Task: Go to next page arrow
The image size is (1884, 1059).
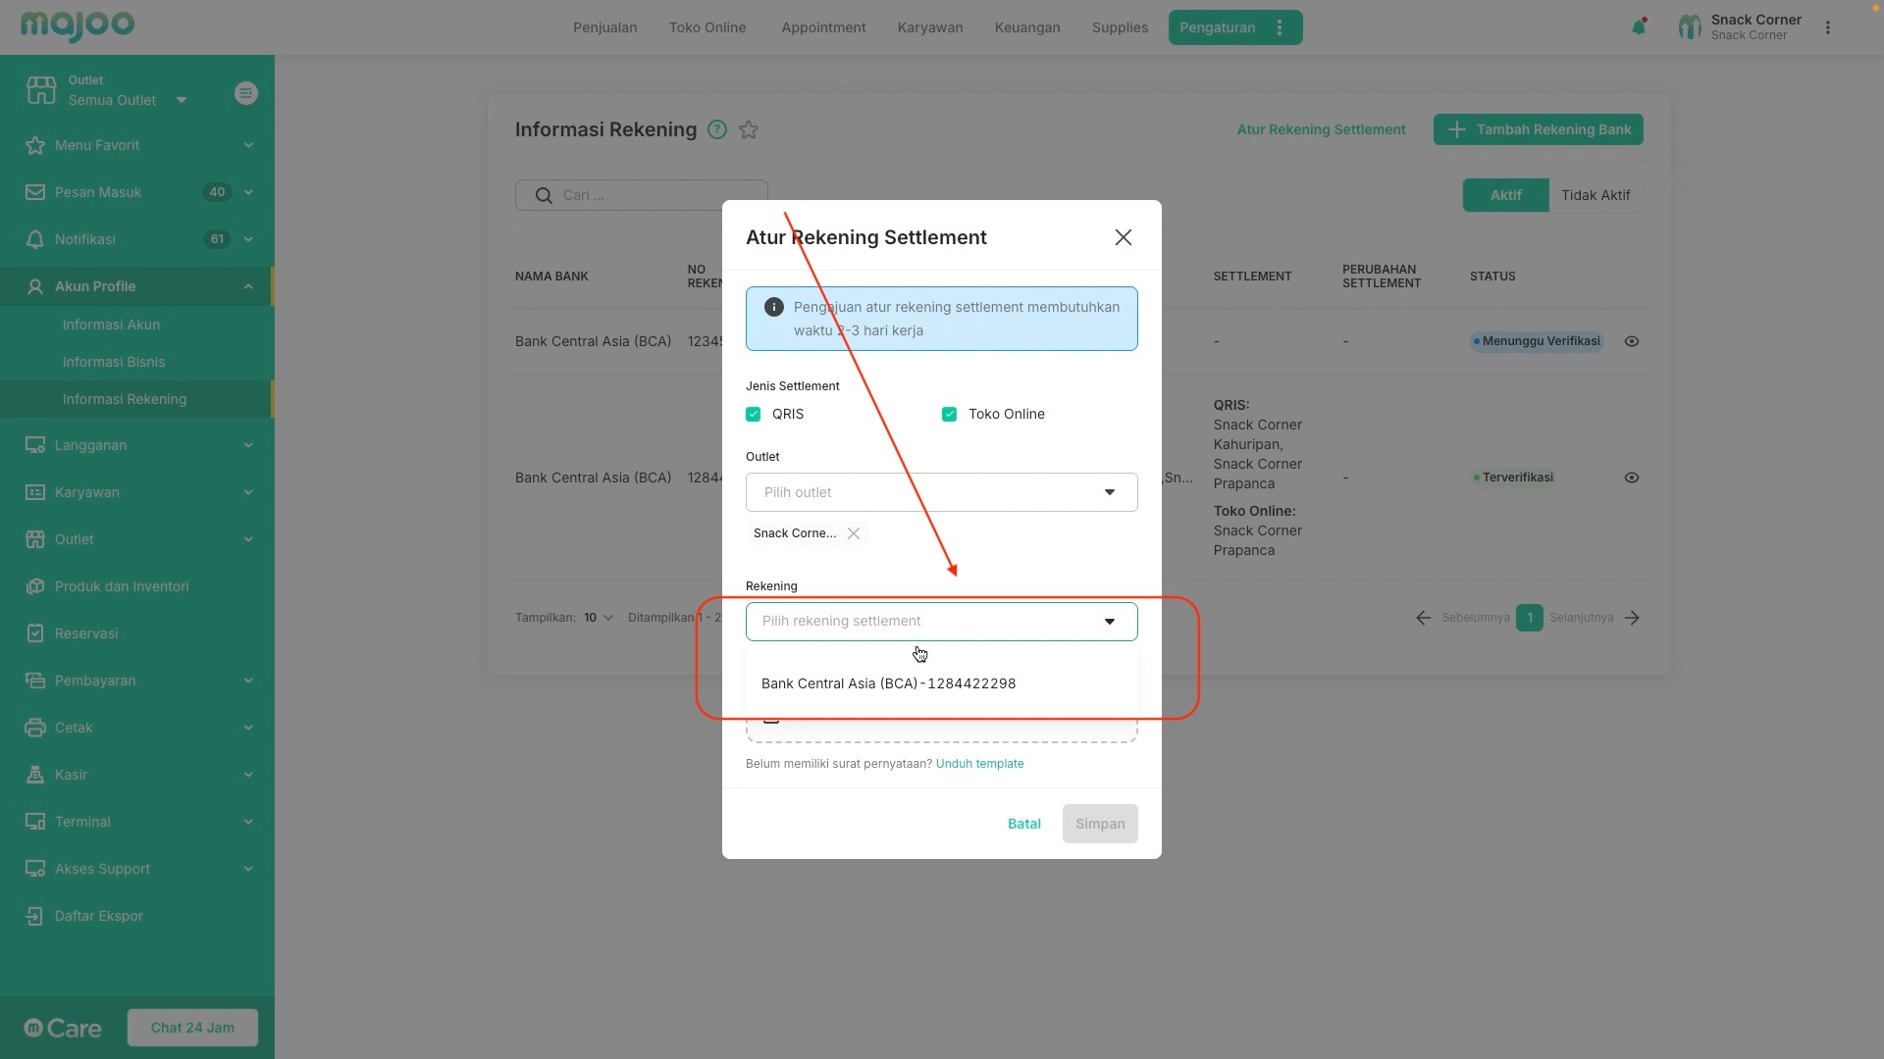Action: pyautogui.click(x=1632, y=618)
